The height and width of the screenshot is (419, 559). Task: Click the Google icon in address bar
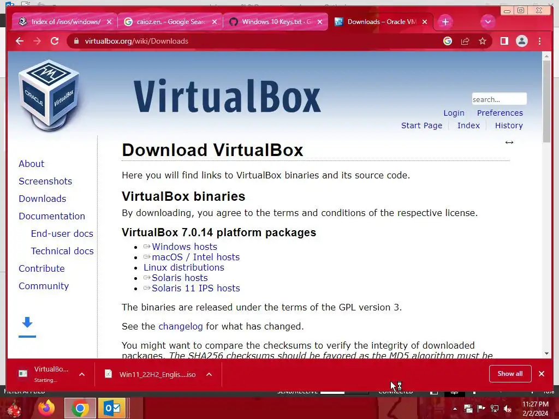click(x=448, y=41)
